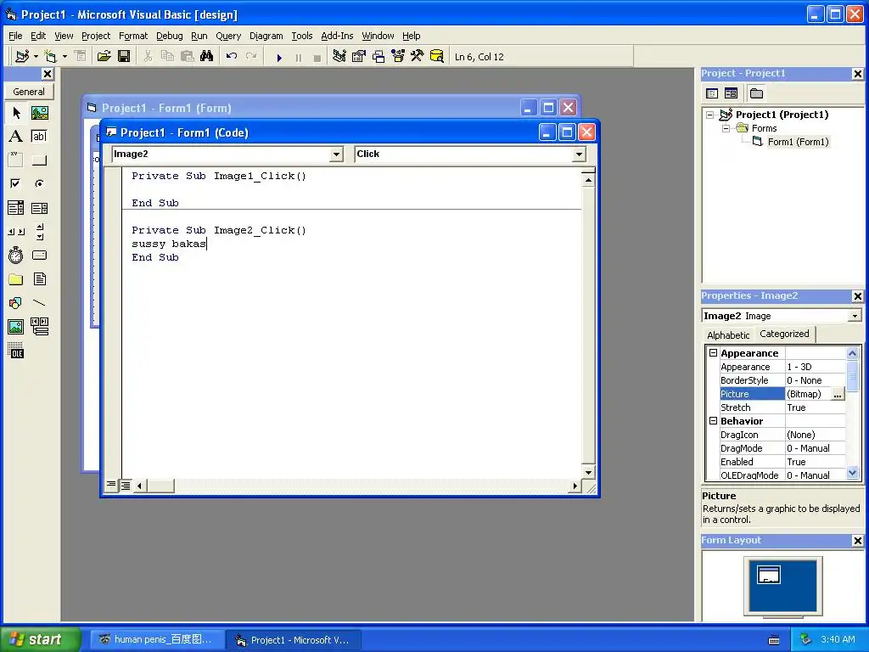
Task: Select the OLE container tool
Action: [x=16, y=351]
